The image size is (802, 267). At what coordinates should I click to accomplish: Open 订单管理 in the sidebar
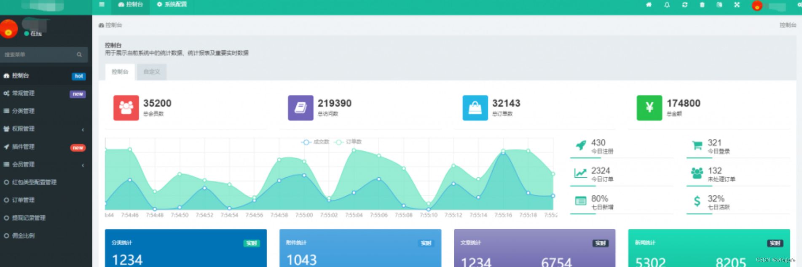[46, 200]
